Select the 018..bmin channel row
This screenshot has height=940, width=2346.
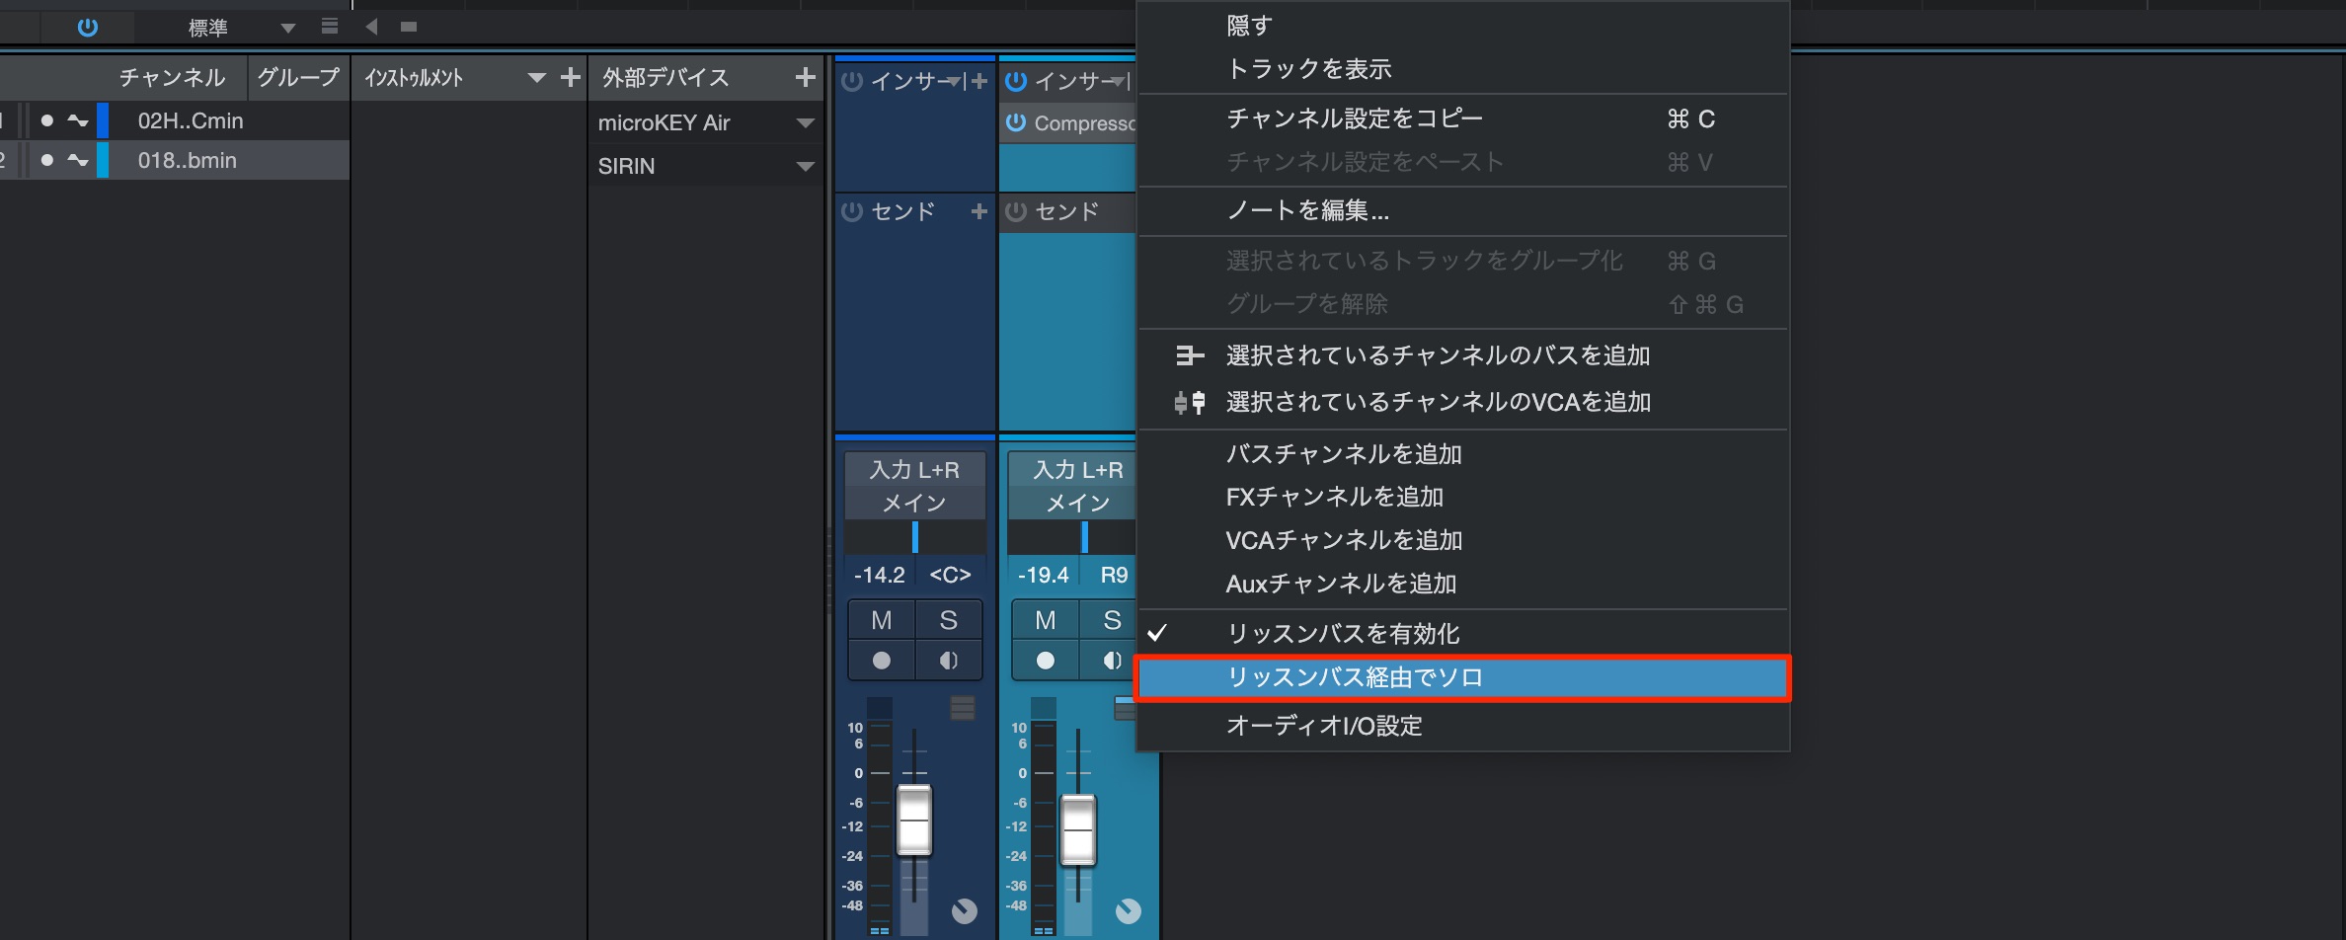[174, 160]
